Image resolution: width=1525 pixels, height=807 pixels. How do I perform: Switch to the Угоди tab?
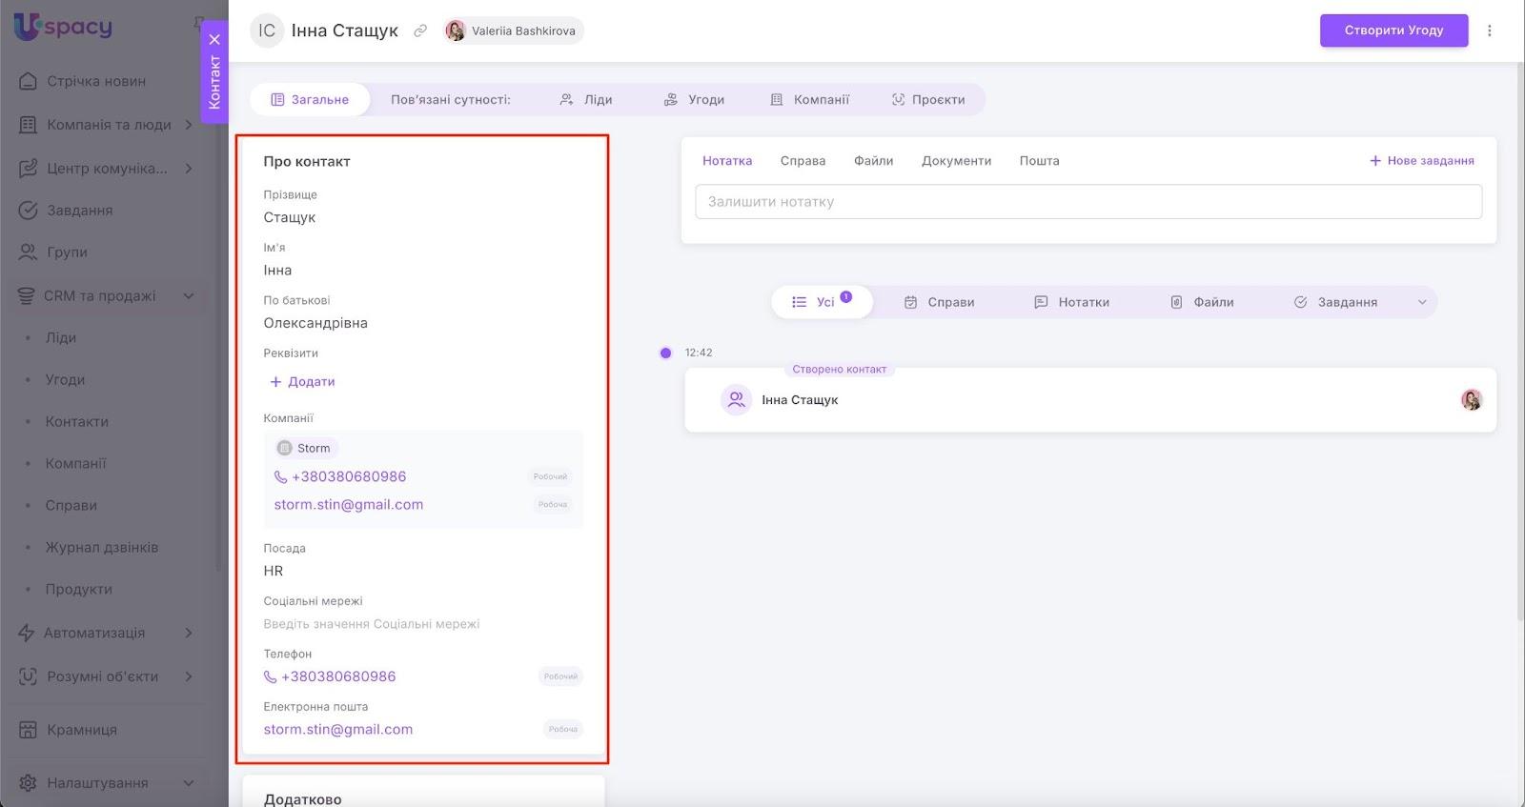(694, 99)
